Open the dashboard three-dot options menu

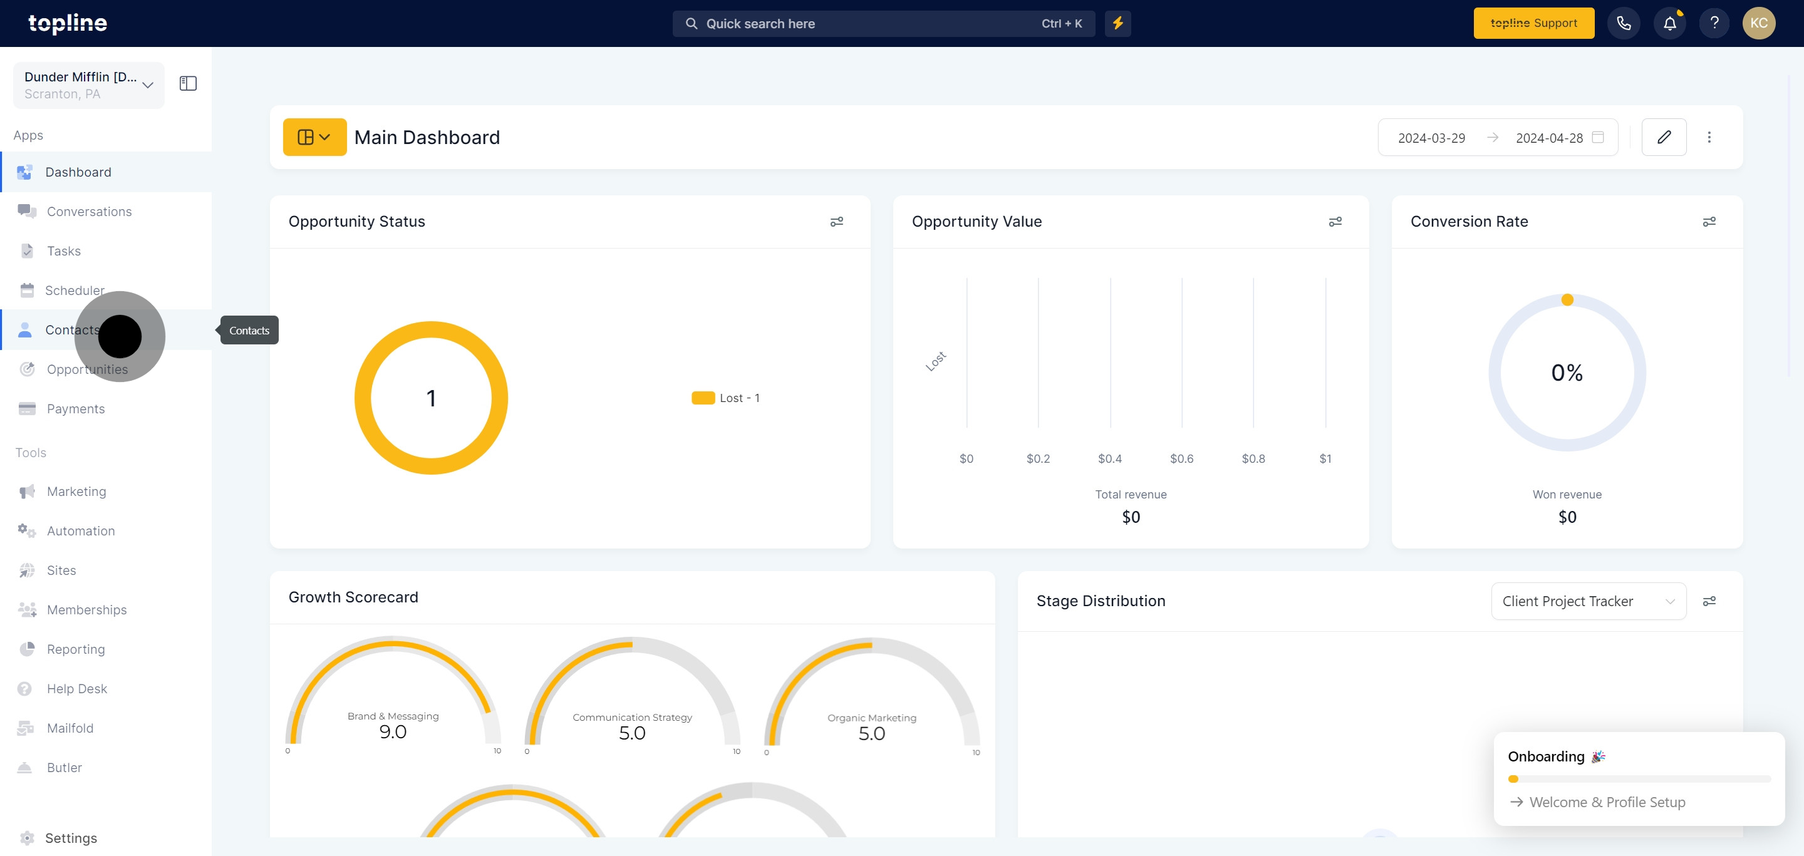(1709, 137)
